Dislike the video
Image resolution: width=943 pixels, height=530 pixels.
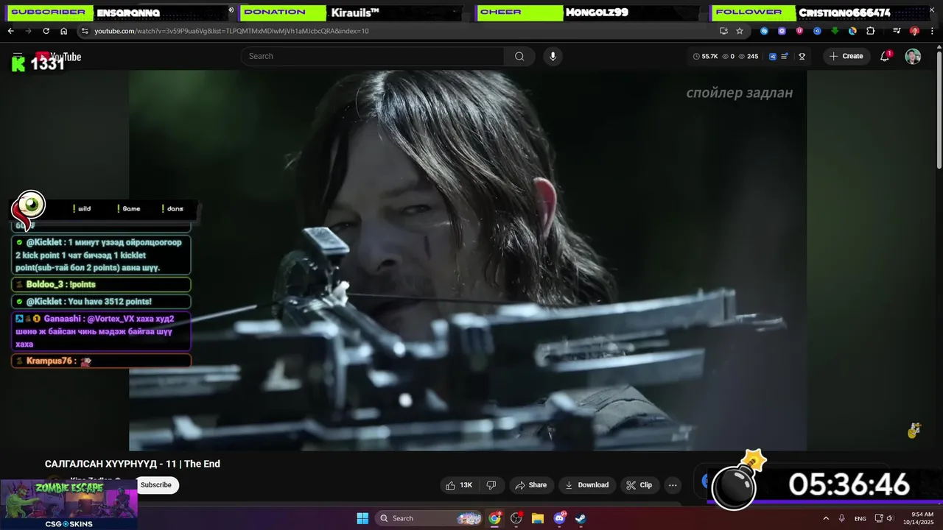[x=492, y=485]
